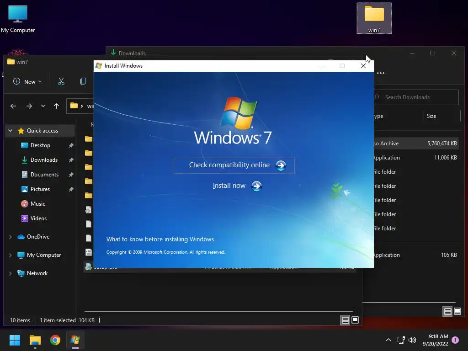Open the clock showing 9:18 AM
The width and height of the screenshot is (468, 351).
(x=435, y=340)
